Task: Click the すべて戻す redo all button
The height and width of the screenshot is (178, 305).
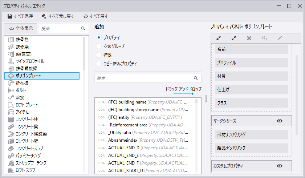Action: coord(96,16)
